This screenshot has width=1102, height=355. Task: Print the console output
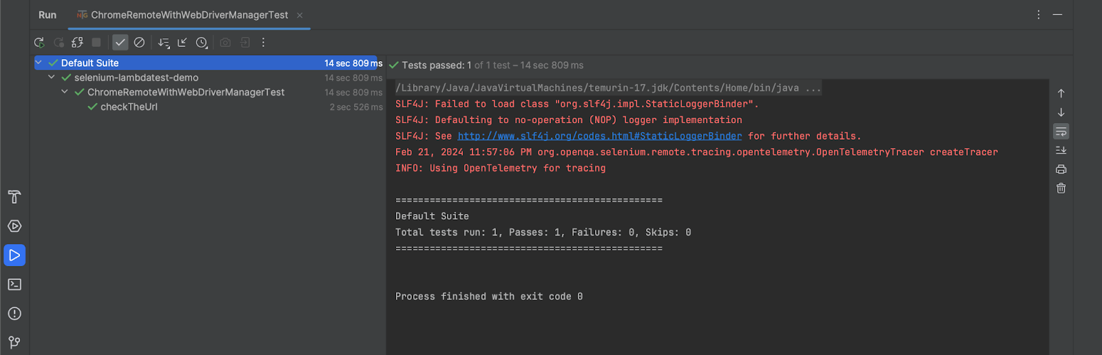(x=1061, y=169)
